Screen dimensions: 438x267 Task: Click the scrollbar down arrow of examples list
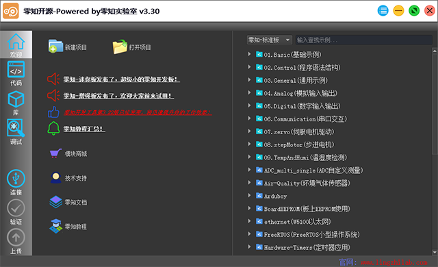(x=435, y=252)
